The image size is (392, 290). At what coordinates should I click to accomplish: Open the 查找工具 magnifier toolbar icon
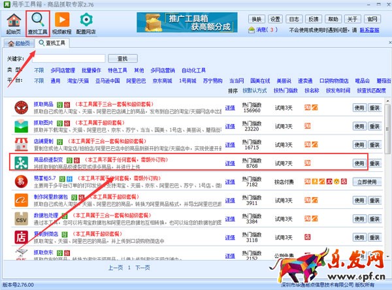pyautogui.click(x=38, y=21)
